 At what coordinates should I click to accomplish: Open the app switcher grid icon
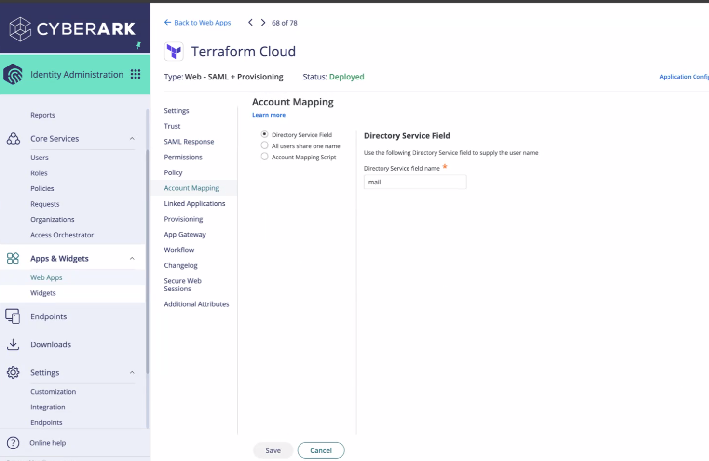[x=136, y=74]
